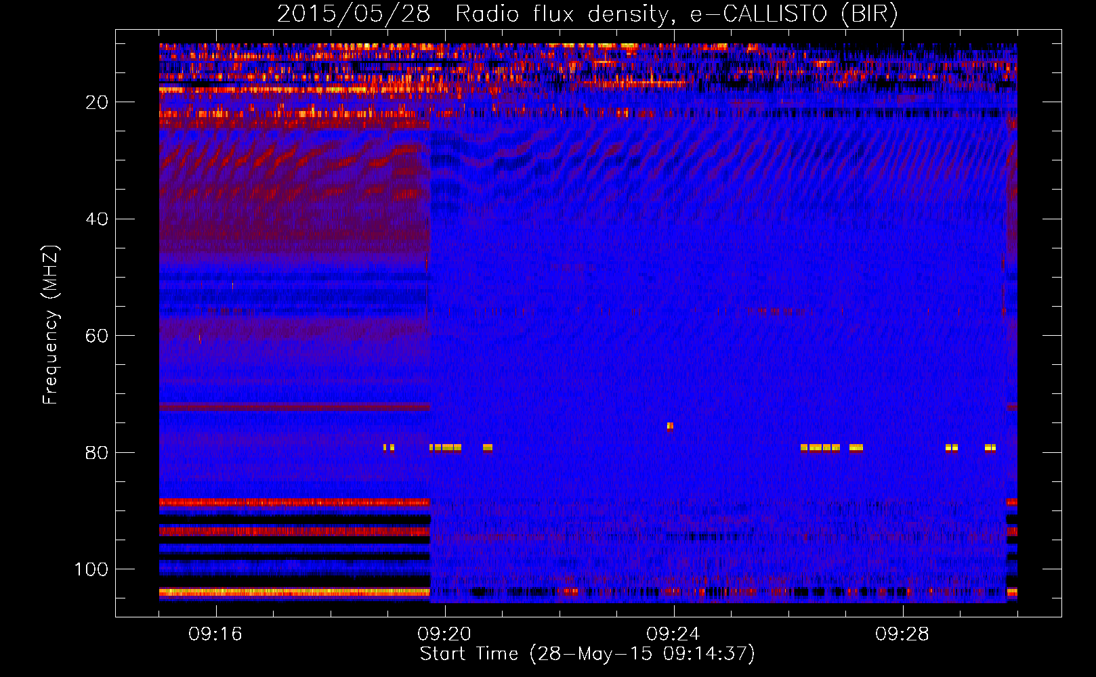
Task: Select the 100 tick label on frequency axis
Action: pyautogui.click(x=91, y=569)
